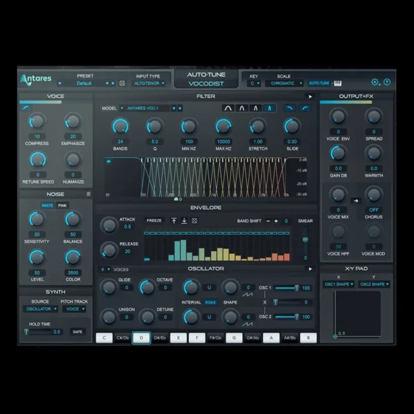Screen dimensions: 414x414
Task: Select the second band shape icon
Action: click(241, 108)
